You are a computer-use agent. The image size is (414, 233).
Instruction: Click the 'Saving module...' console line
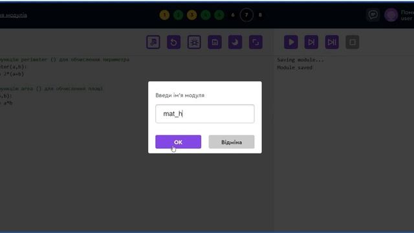[x=300, y=60]
